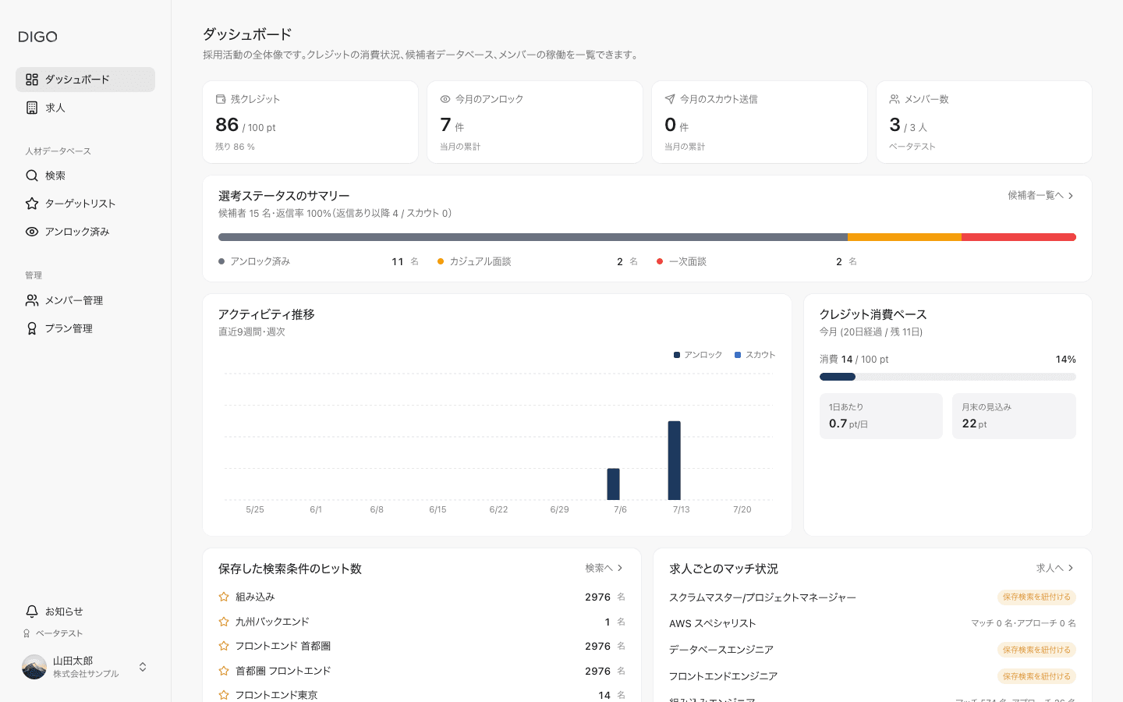Viewport: 1123px width, 702px height.
Task: Toggle スカウト legend in activity chart
Action: 755,355
